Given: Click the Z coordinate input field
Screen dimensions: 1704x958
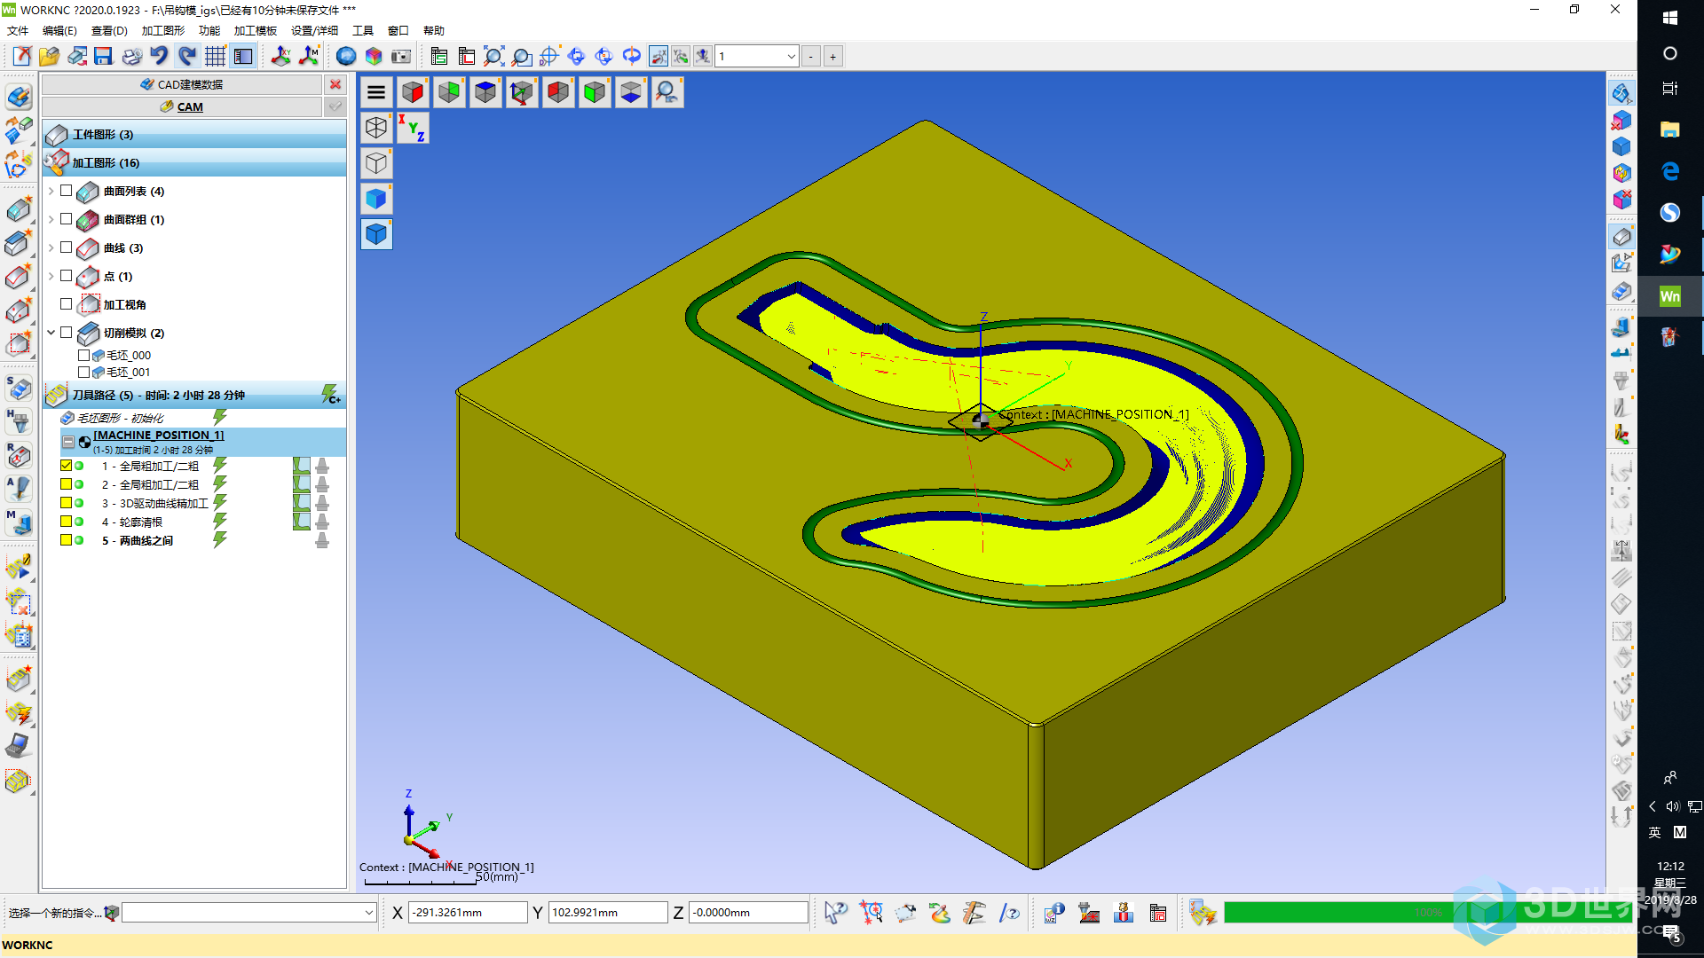Looking at the screenshot, I should (x=748, y=912).
